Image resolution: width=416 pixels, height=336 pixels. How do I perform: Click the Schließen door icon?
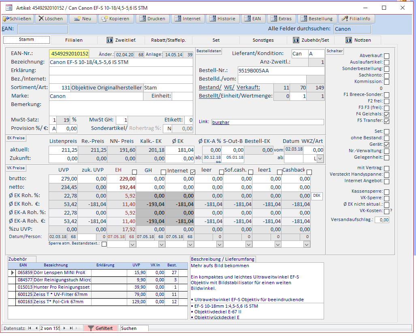pos(6,19)
